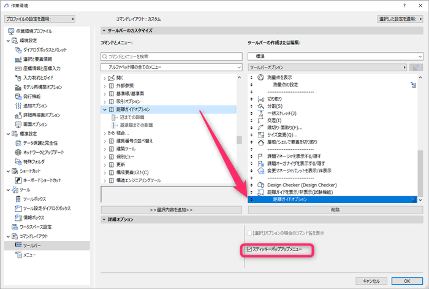Image resolution: width=429 pixels, height=289 pixels.
Task: Click the 詳細再描画オプション icon
Action: 18,115
